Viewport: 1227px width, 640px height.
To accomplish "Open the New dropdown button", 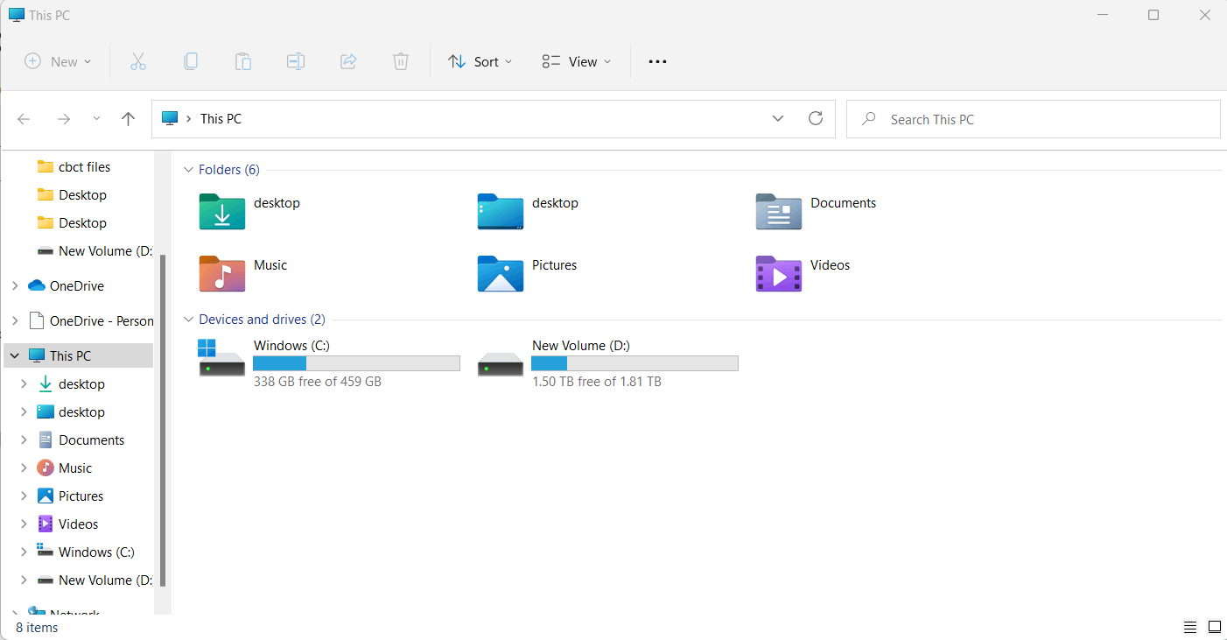I will [58, 61].
